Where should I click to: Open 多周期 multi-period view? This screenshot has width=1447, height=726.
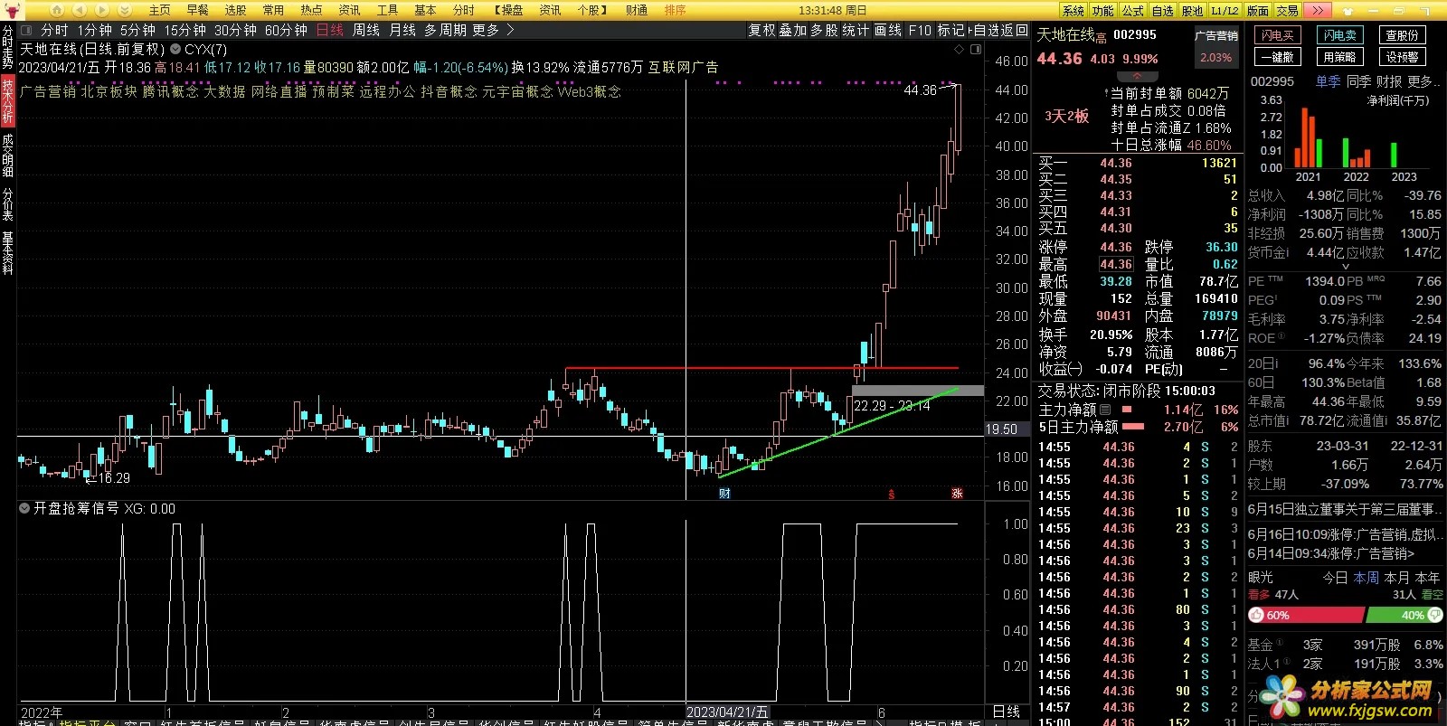click(445, 30)
